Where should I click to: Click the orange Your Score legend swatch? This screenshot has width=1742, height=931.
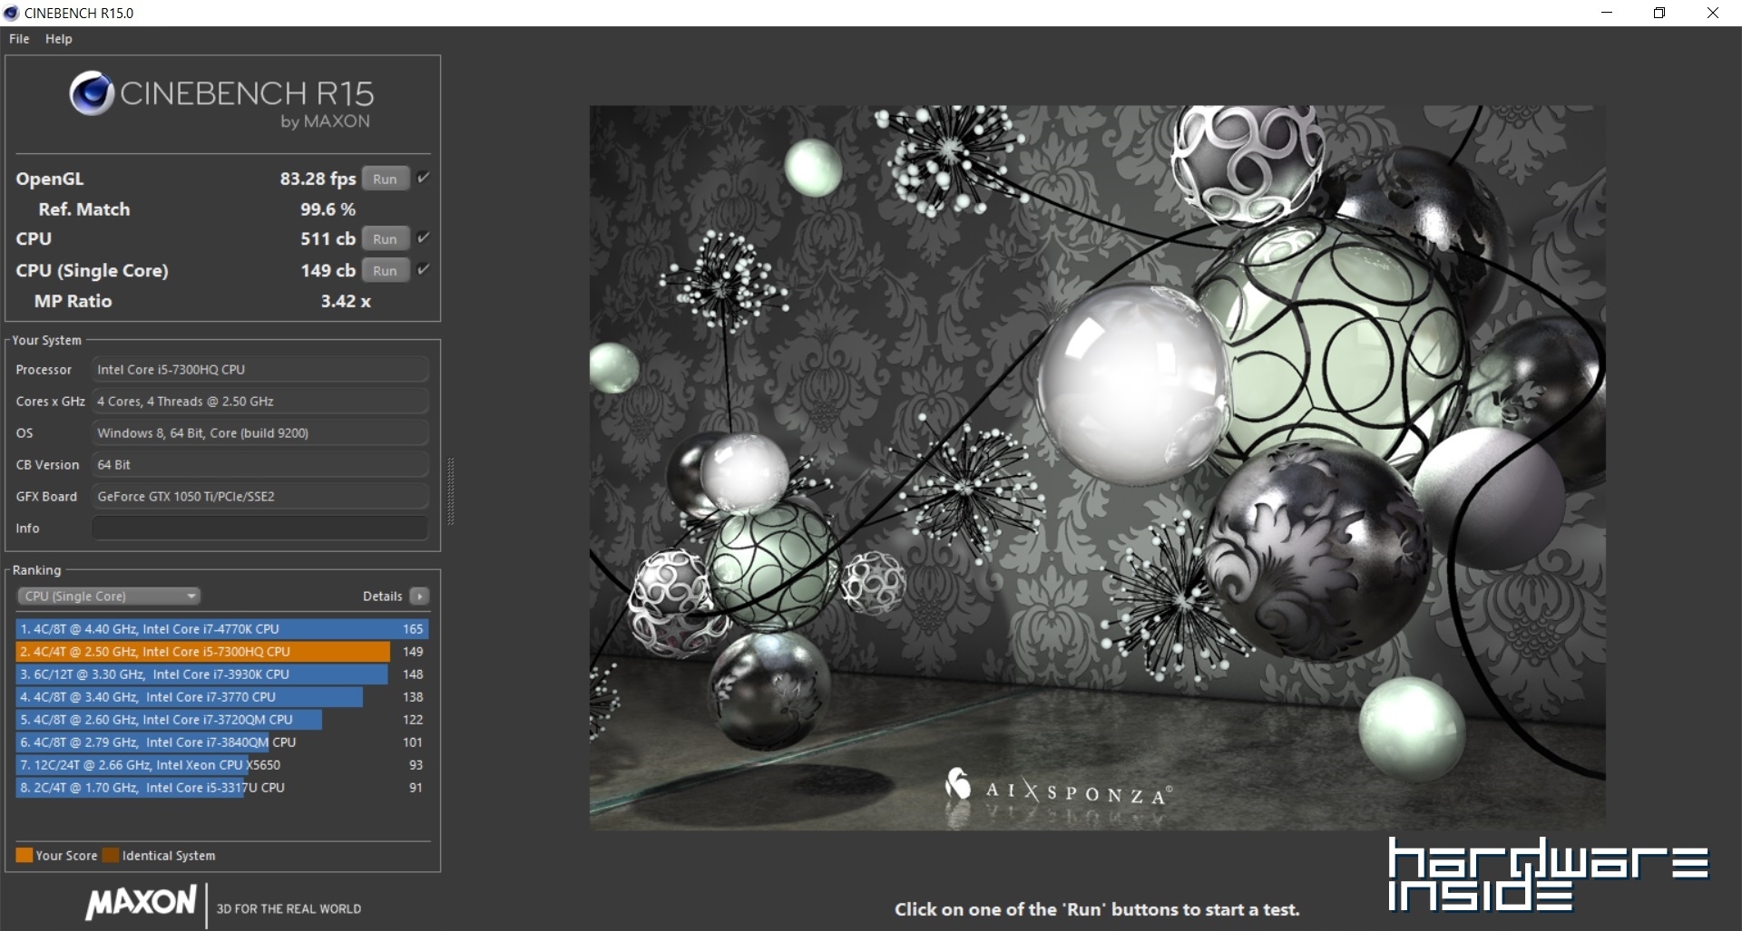point(24,855)
